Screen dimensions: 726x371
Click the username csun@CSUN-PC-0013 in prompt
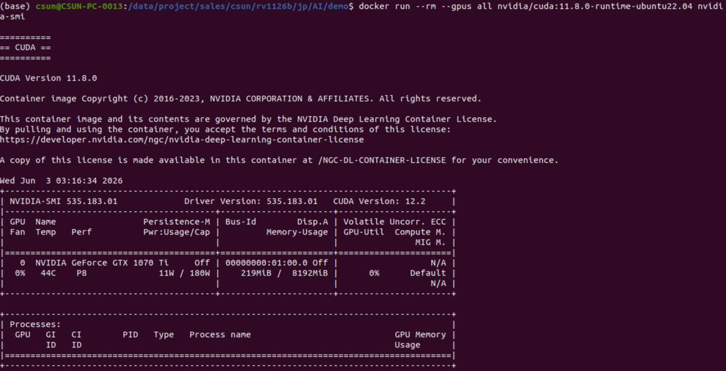80,6
